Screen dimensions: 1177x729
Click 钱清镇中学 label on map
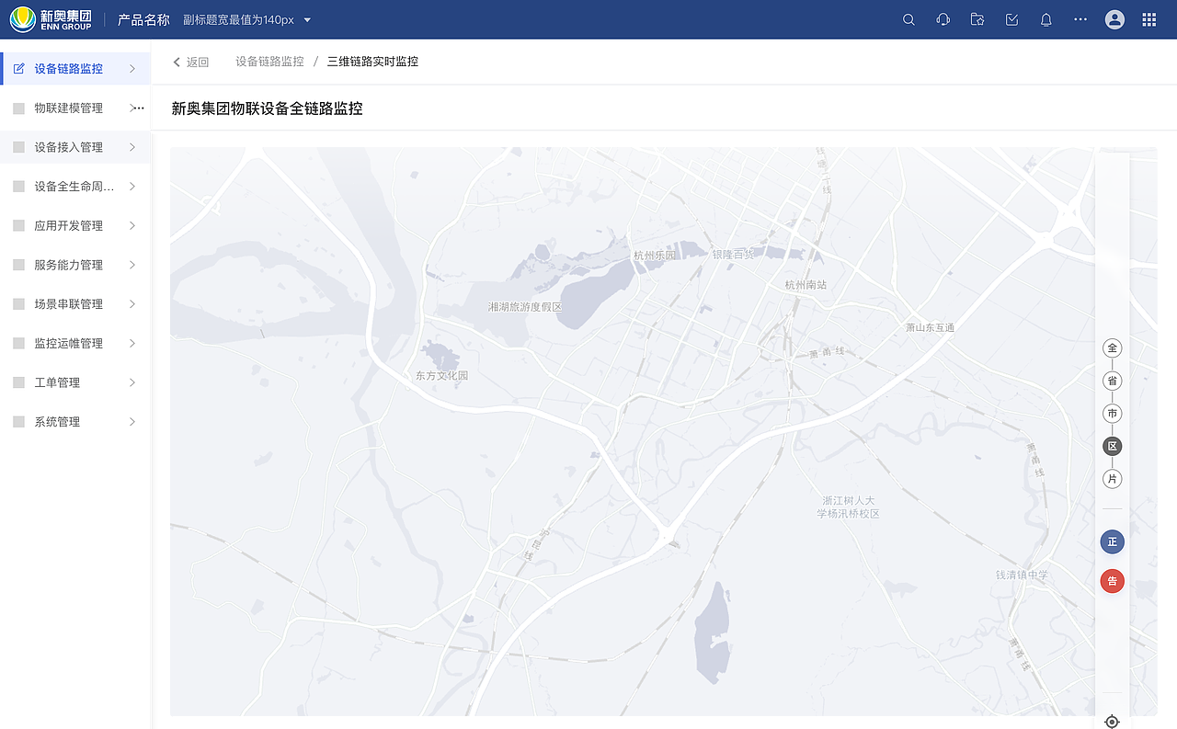[x=1022, y=575]
